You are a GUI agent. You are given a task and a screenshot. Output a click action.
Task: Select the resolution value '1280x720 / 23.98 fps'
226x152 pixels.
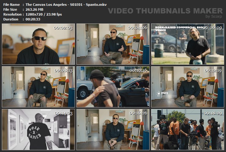44,14
